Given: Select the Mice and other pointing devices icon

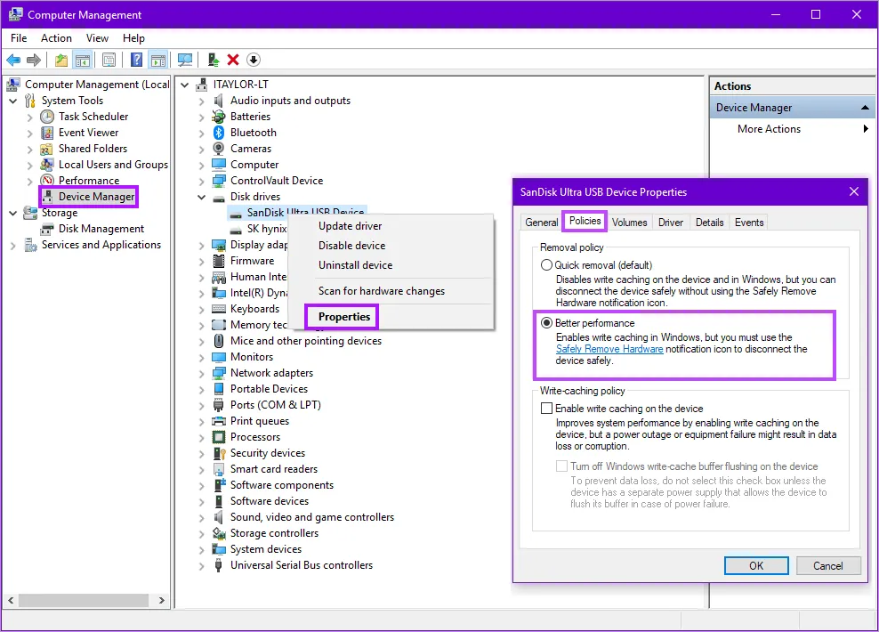Looking at the screenshot, I should [x=219, y=341].
